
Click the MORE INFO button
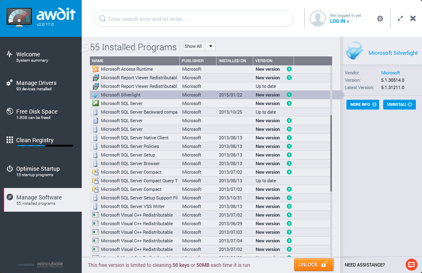[362, 105]
